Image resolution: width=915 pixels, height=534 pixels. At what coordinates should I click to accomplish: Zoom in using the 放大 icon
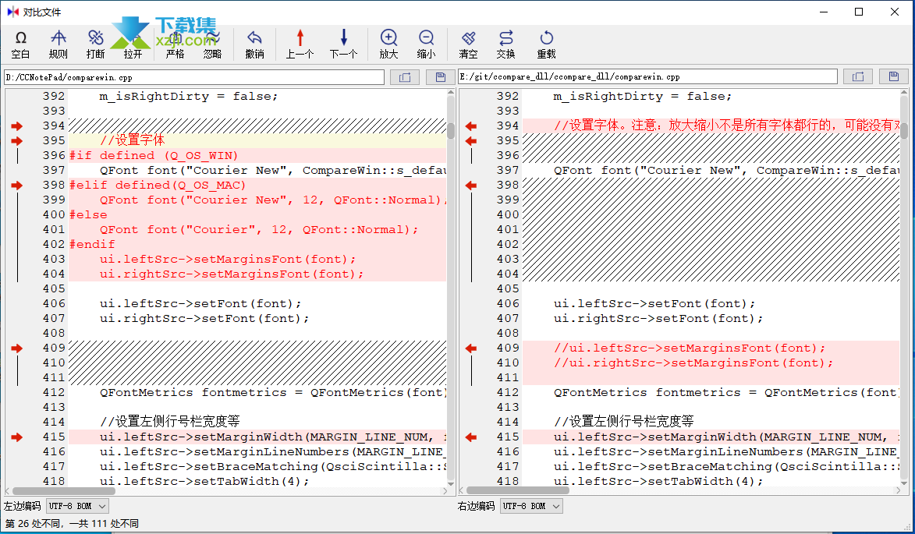[388, 44]
